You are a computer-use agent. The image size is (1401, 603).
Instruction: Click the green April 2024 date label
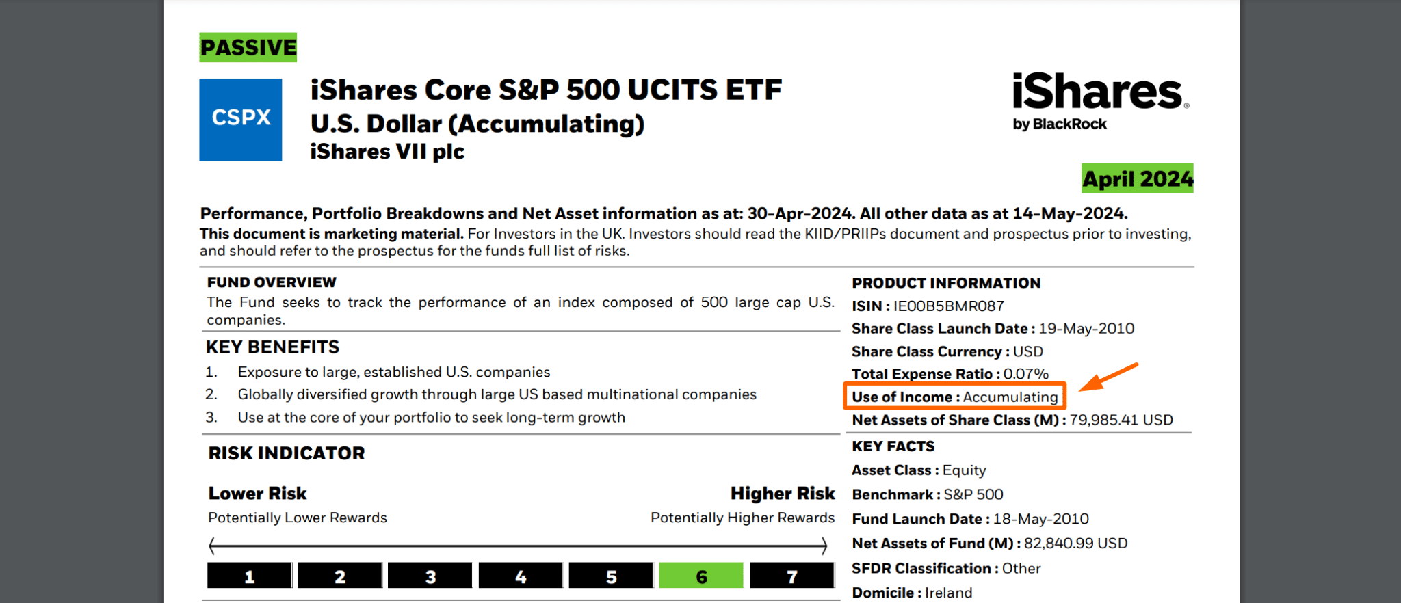1137,178
